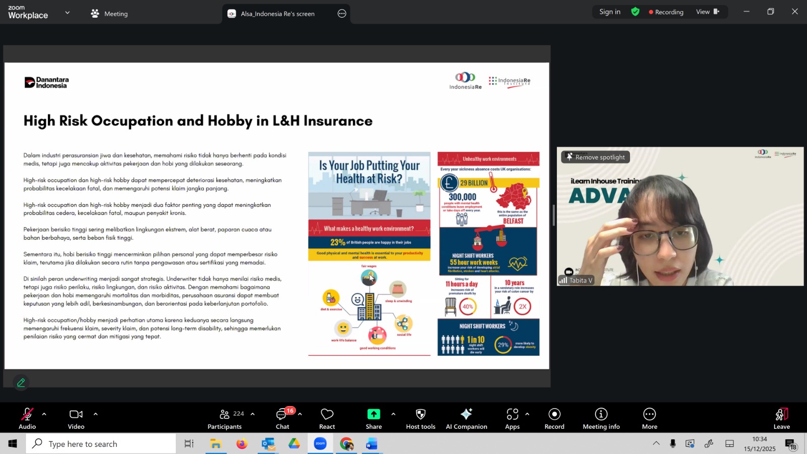Open the Apps panel
Viewport: 807px width, 454px height.
(512, 419)
